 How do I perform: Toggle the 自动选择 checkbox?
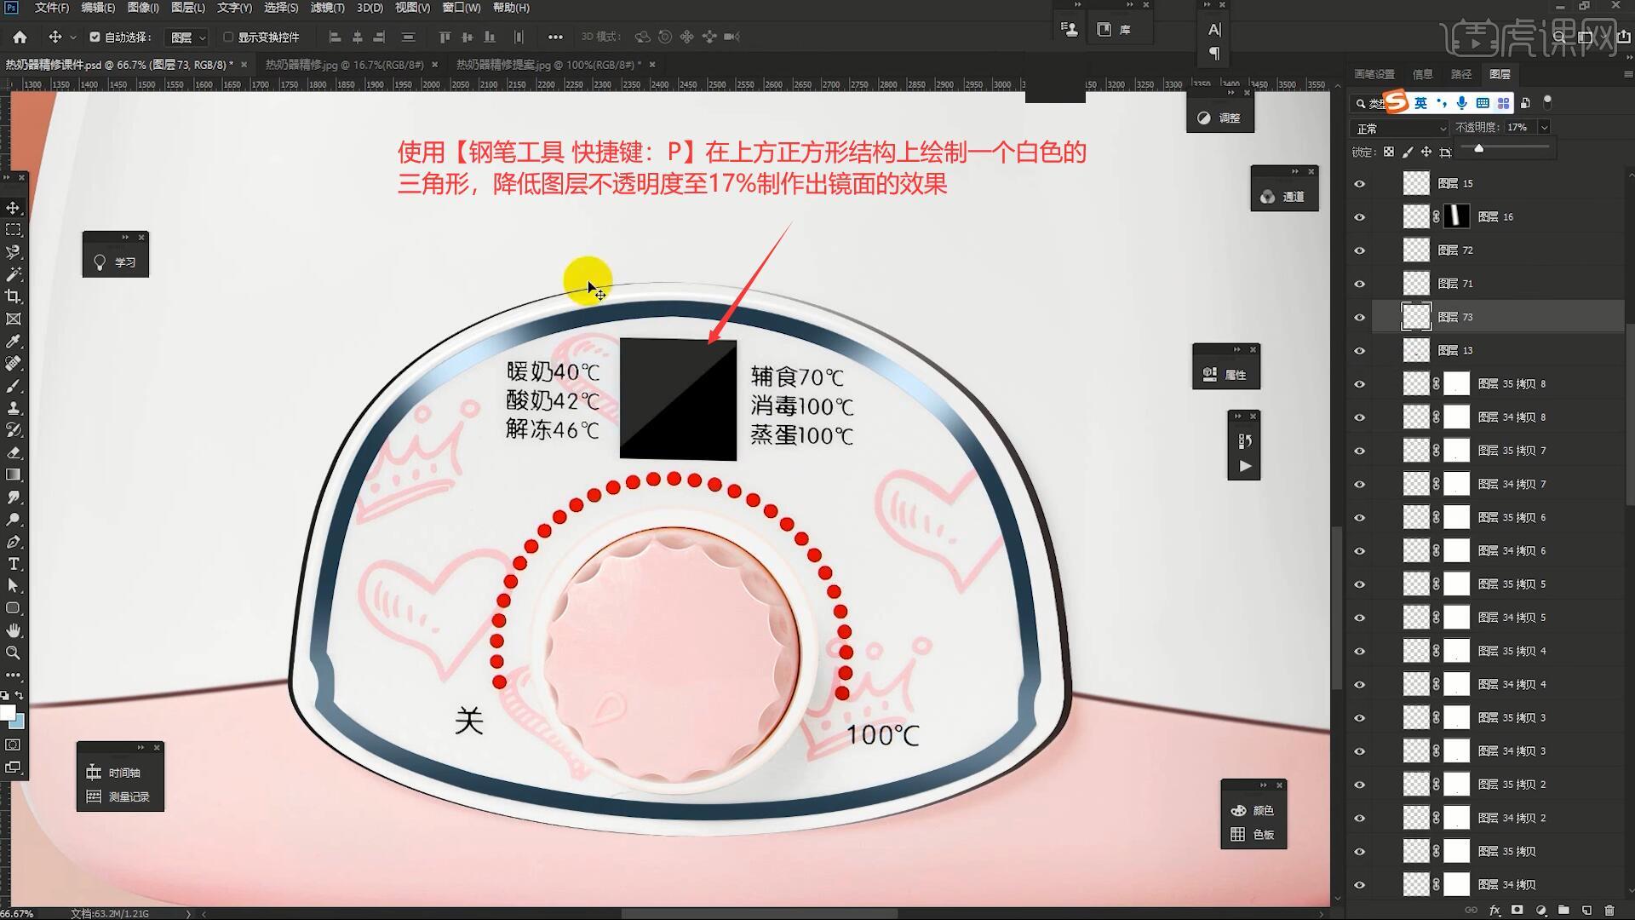click(95, 37)
